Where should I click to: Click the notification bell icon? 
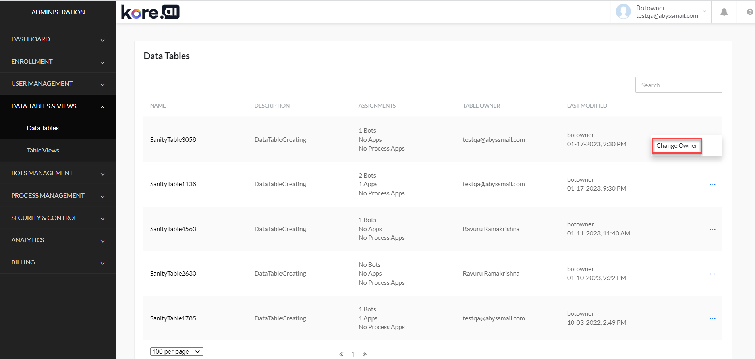[x=724, y=12]
